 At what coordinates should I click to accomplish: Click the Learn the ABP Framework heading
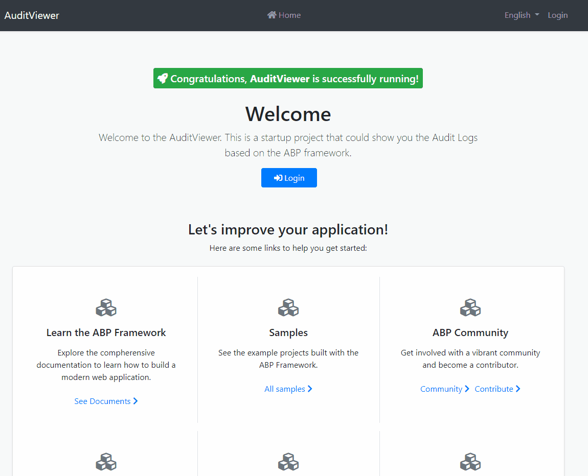[106, 332]
